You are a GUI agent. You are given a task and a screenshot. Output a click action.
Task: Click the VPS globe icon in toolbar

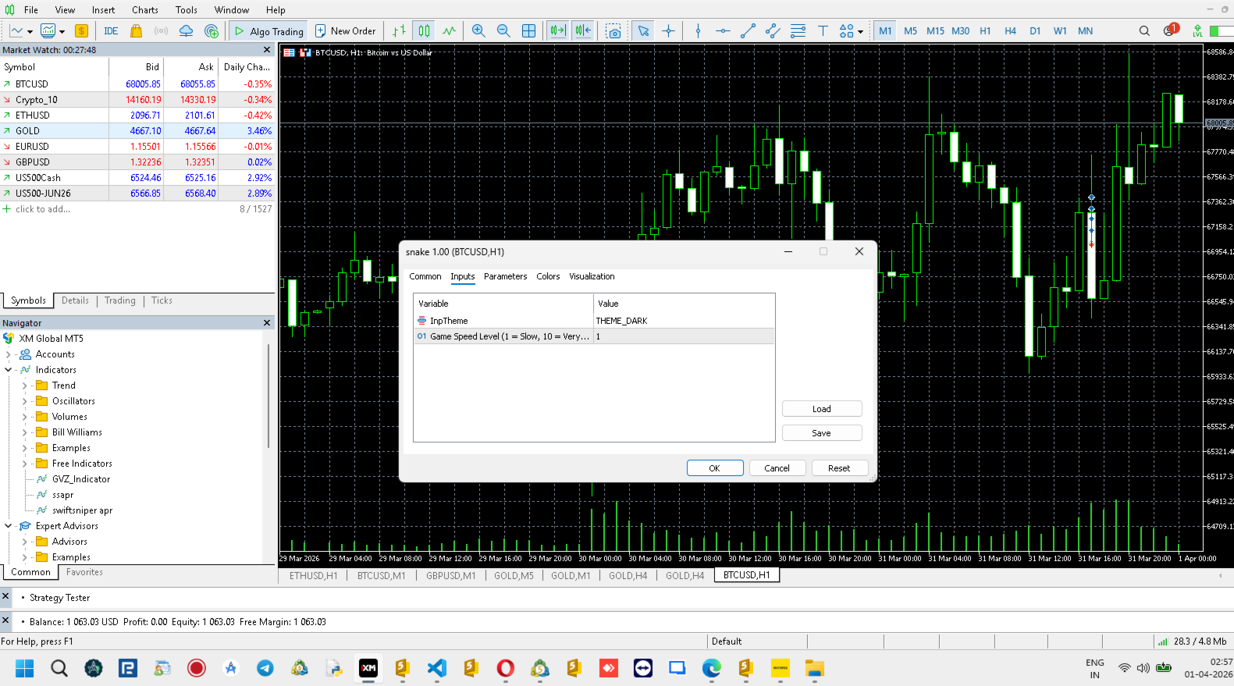pos(211,31)
